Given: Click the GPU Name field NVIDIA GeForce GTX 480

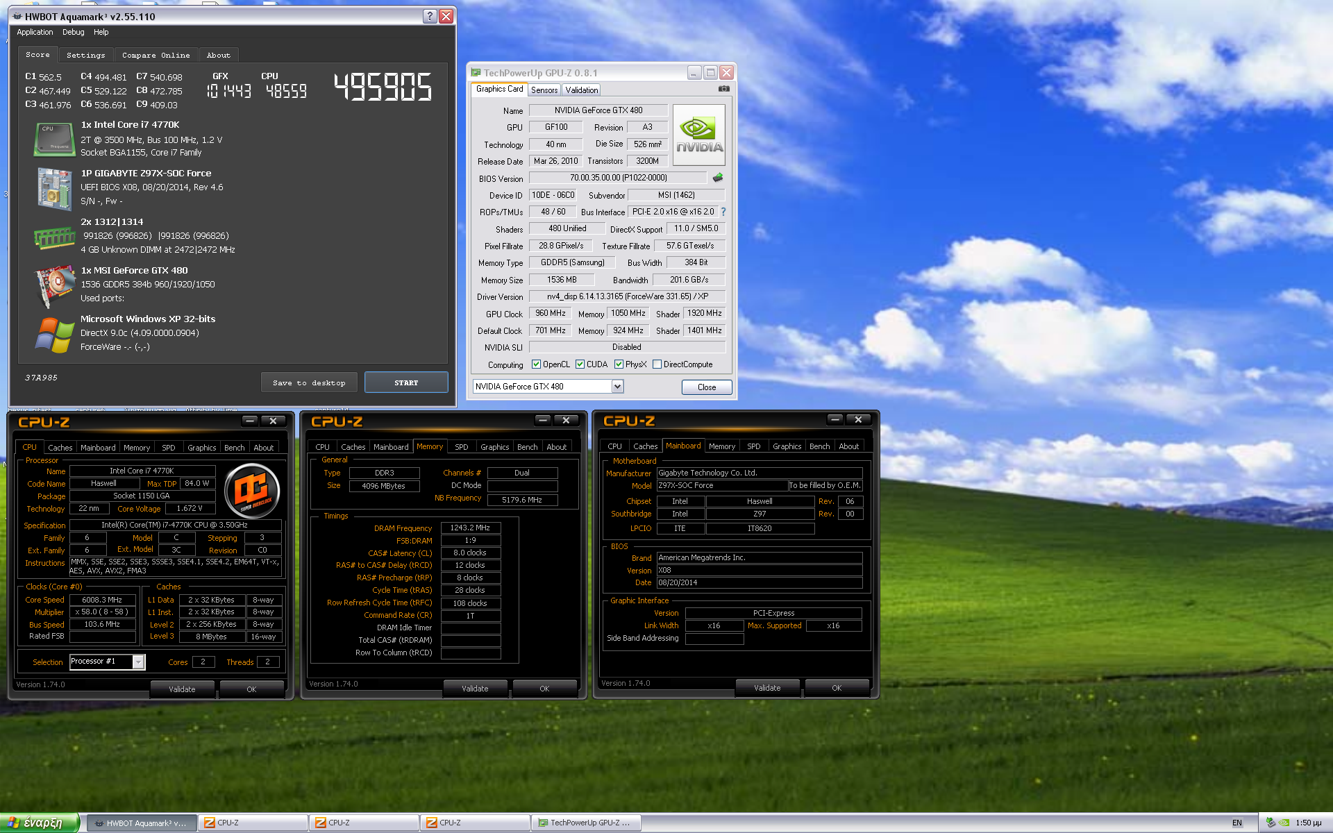Looking at the screenshot, I should click(598, 110).
